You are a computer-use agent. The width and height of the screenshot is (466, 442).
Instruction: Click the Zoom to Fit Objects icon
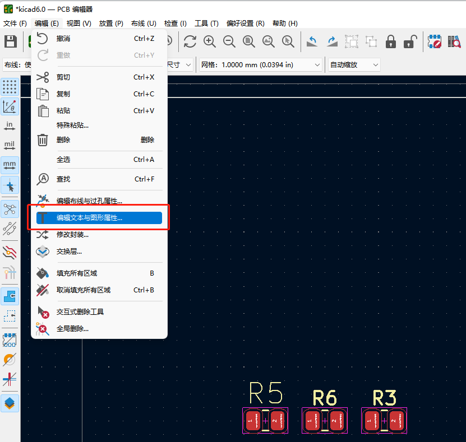(x=269, y=41)
